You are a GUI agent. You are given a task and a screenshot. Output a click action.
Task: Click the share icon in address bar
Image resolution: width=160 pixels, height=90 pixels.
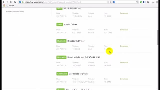(x=108, y=2)
